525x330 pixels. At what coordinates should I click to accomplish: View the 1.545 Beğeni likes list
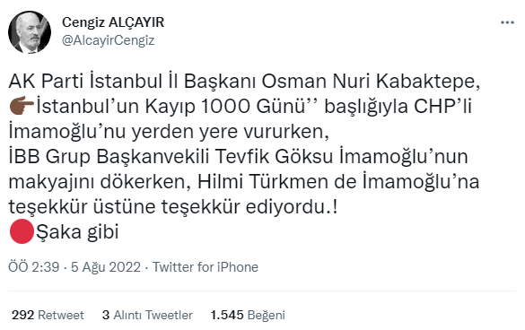coord(248,315)
